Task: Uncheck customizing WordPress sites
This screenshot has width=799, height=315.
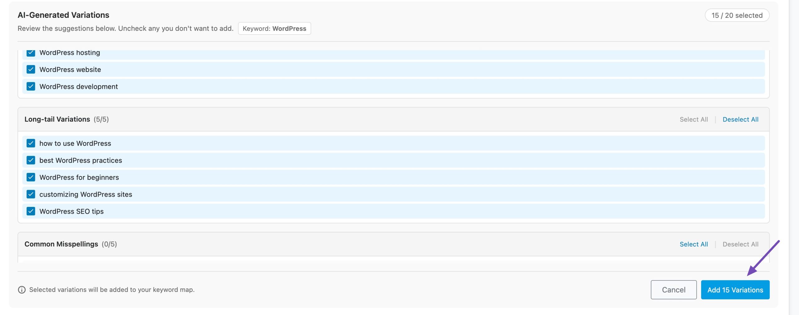Action: tap(31, 194)
